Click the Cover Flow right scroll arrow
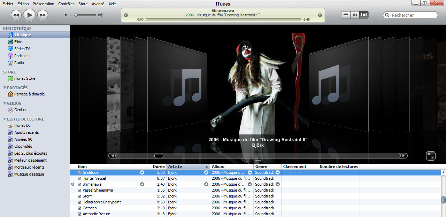Image resolution: width=446 pixels, height=217 pixels. pos(403,156)
